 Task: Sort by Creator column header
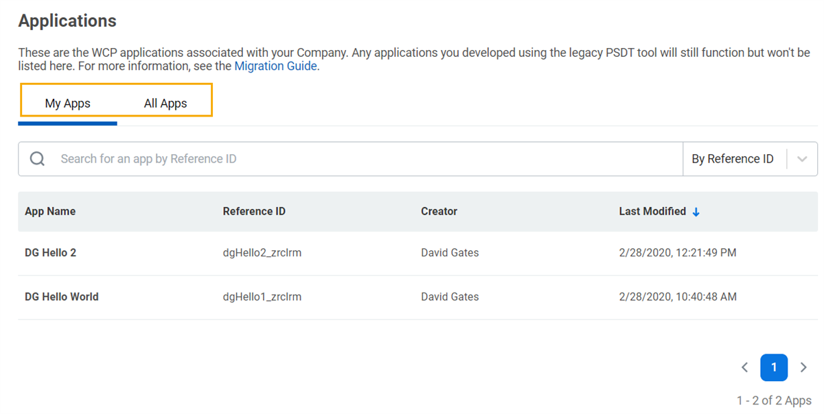pyautogui.click(x=439, y=211)
